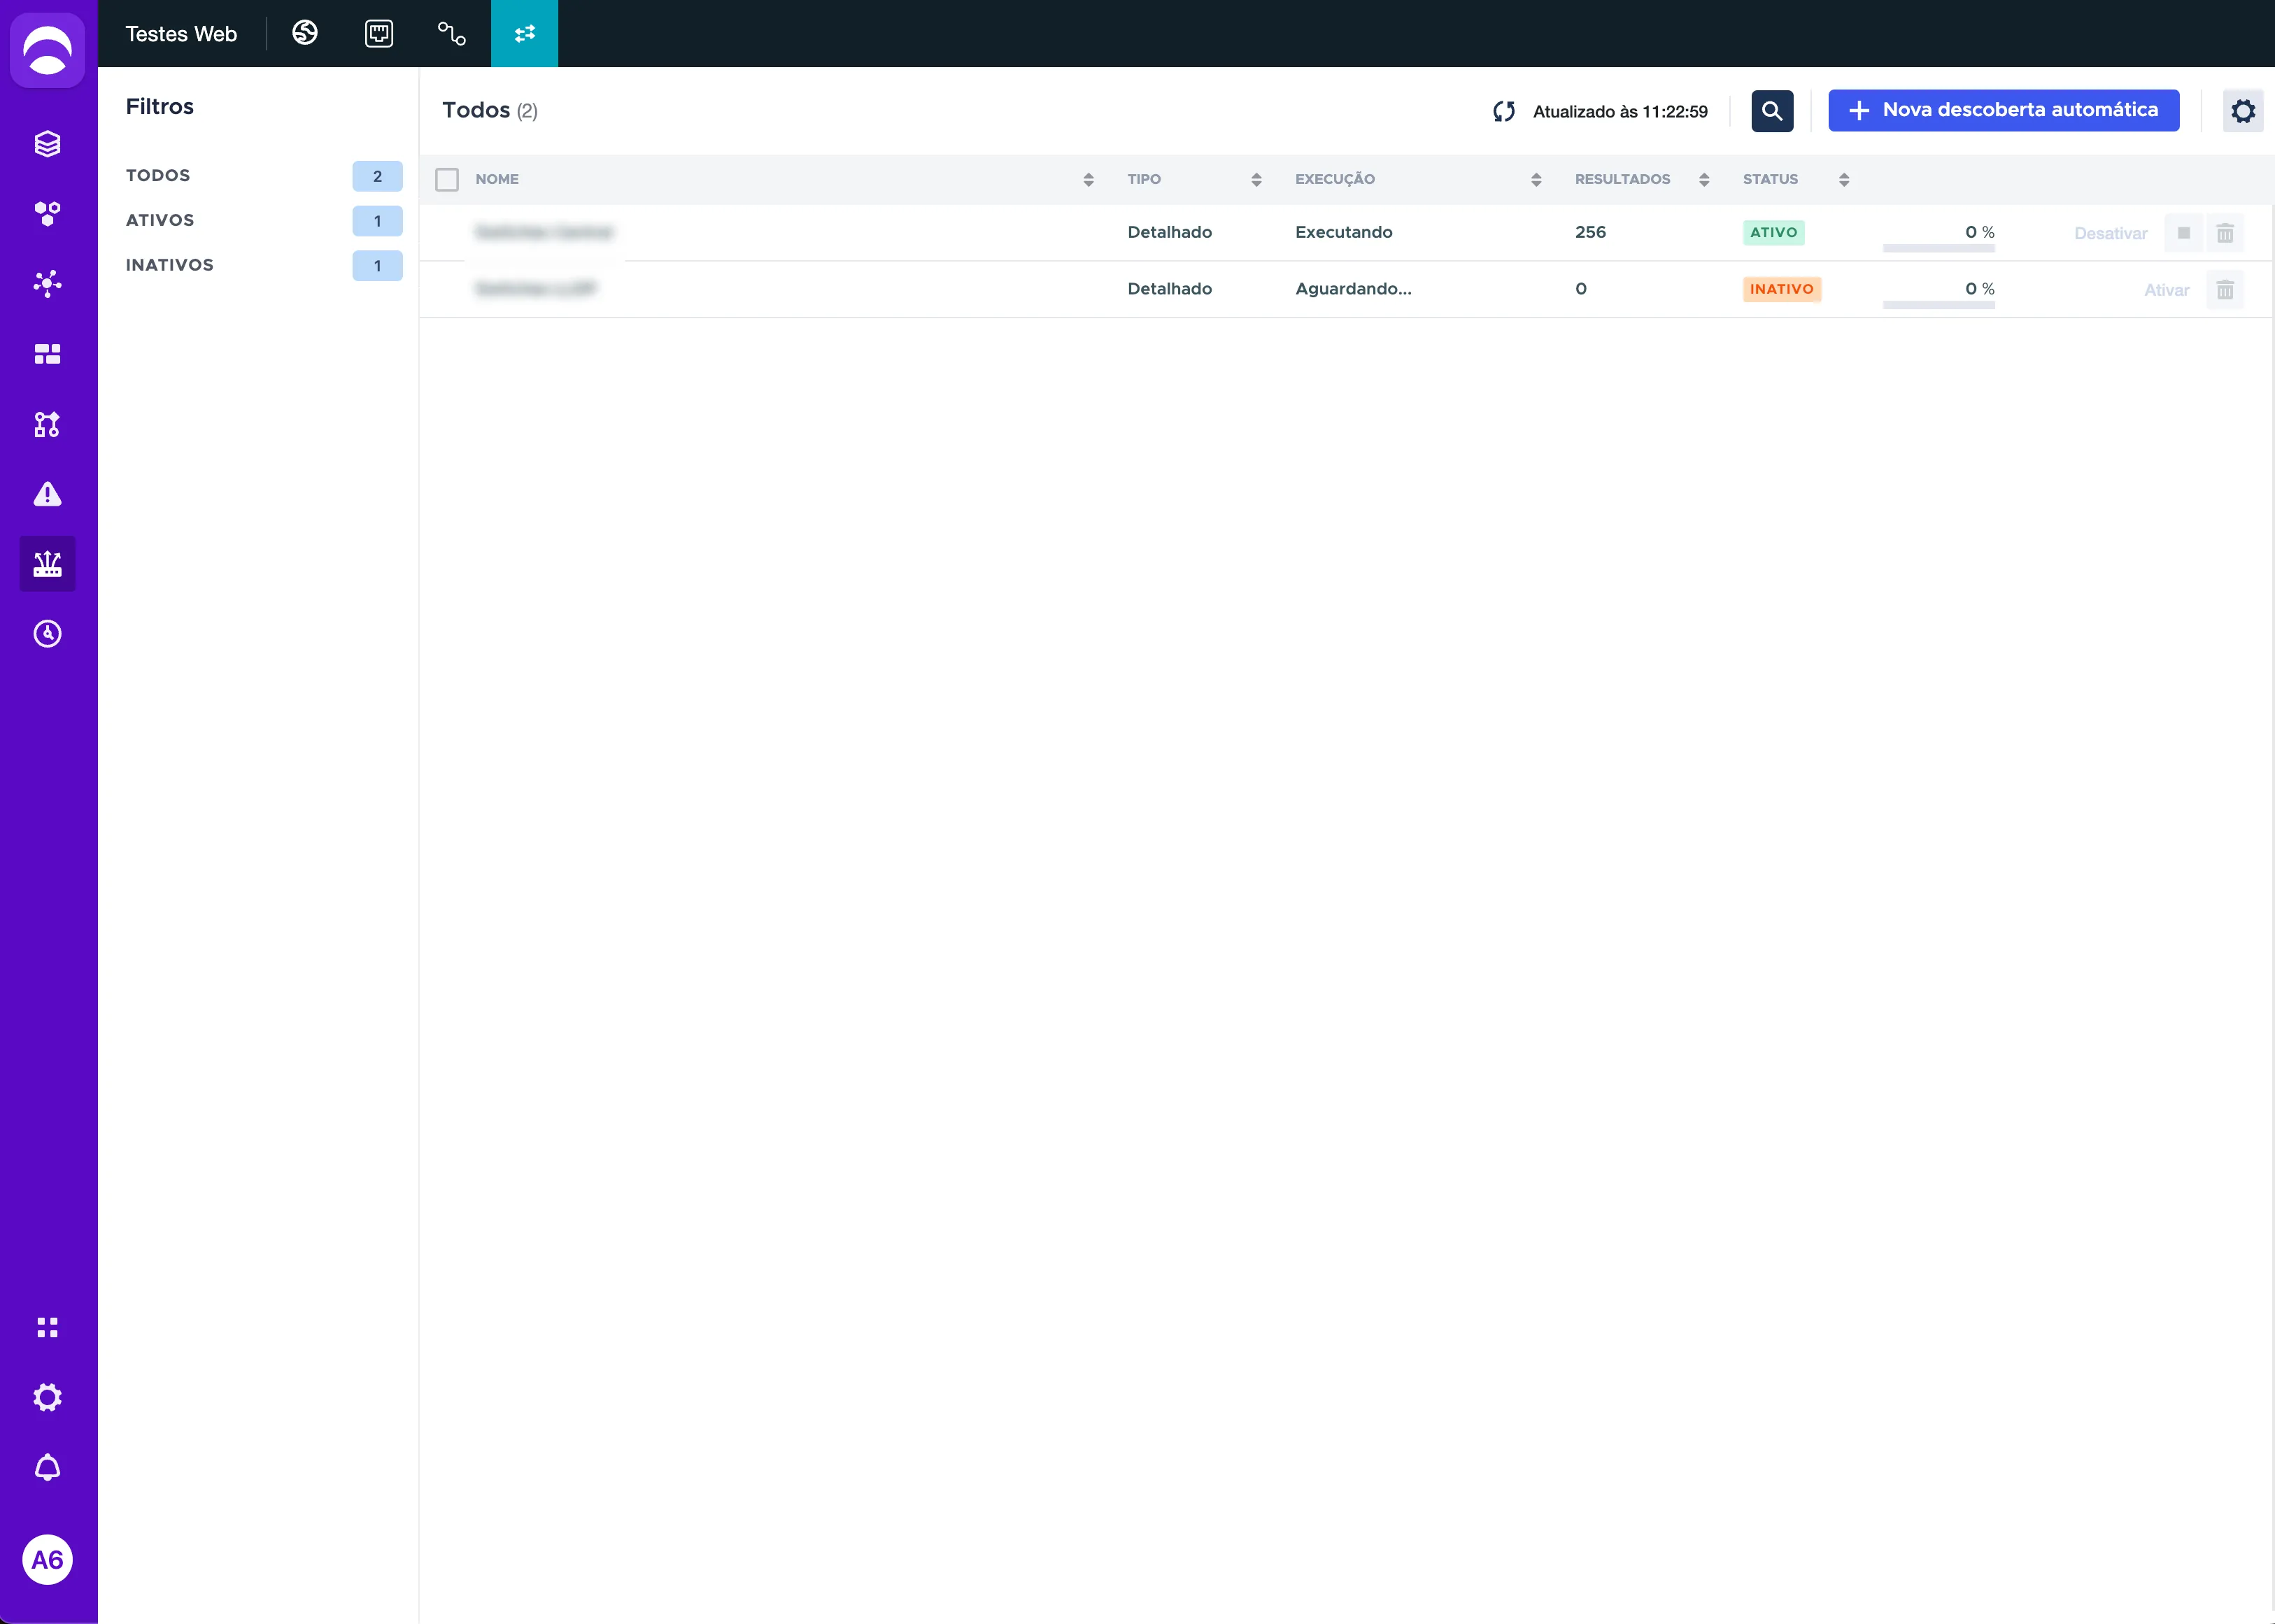Click progress bar of active discovery
This screenshot has height=1624, width=2275.
1938,247
